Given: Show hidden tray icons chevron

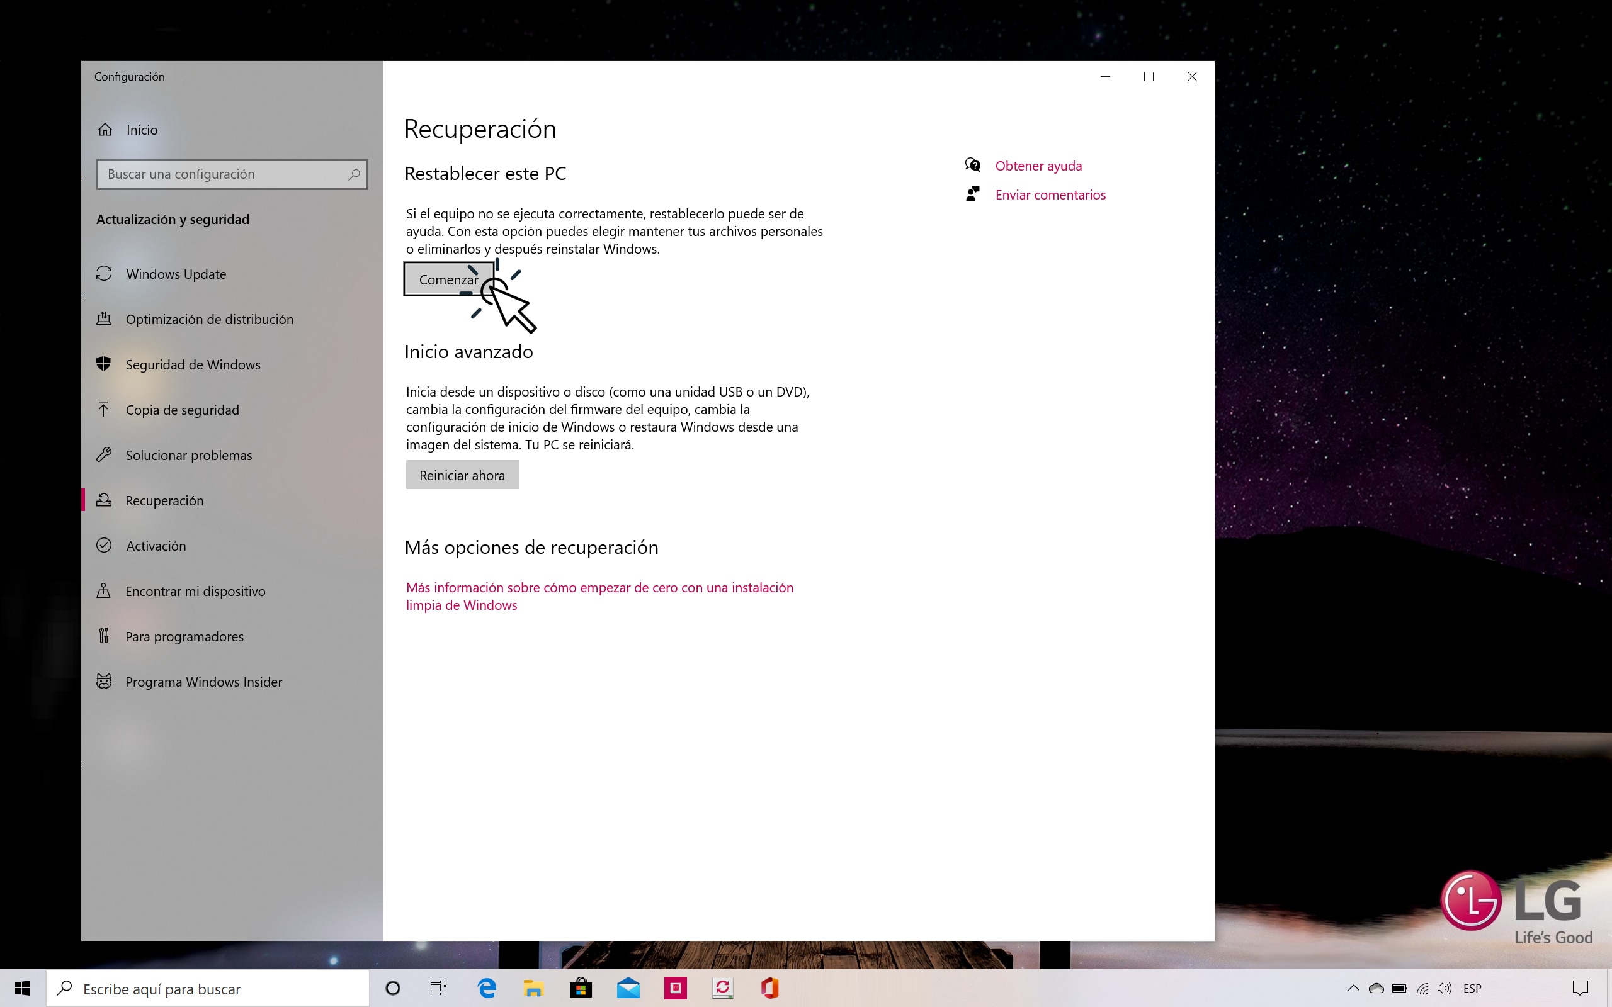Looking at the screenshot, I should tap(1353, 988).
